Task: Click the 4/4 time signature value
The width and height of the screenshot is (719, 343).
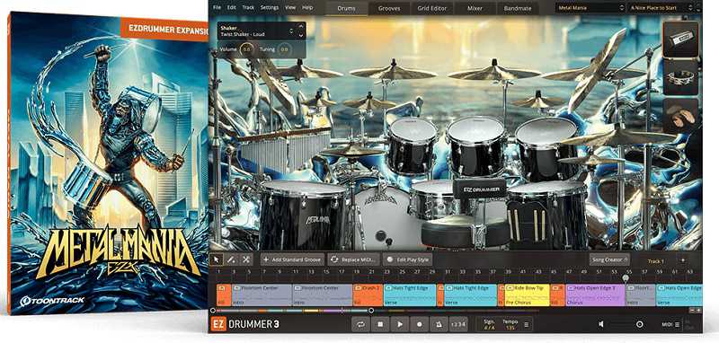Action: pyautogui.click(x=489, y=328)
